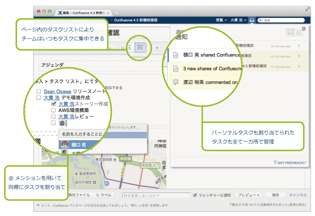
Task: Open the 変更の表示 draft link
Action: click(x=297, y=205)
